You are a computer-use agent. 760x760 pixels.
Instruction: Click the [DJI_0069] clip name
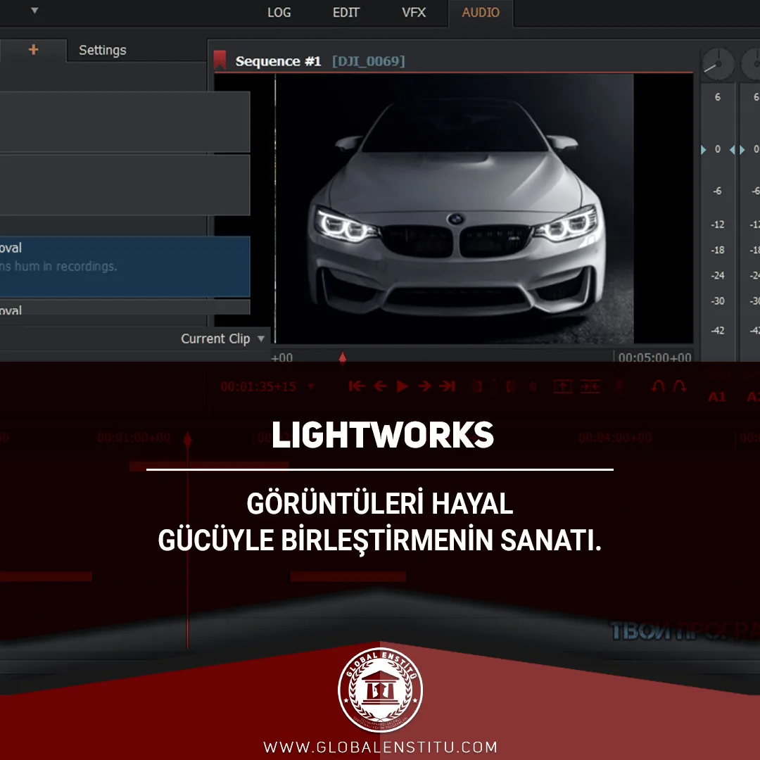click(368, 61)
